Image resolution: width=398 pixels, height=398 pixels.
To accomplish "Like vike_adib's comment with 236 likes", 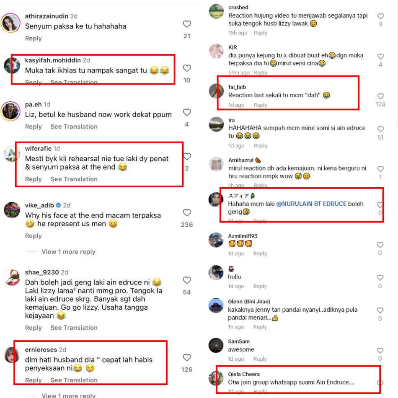I will [x=187, y=213].
